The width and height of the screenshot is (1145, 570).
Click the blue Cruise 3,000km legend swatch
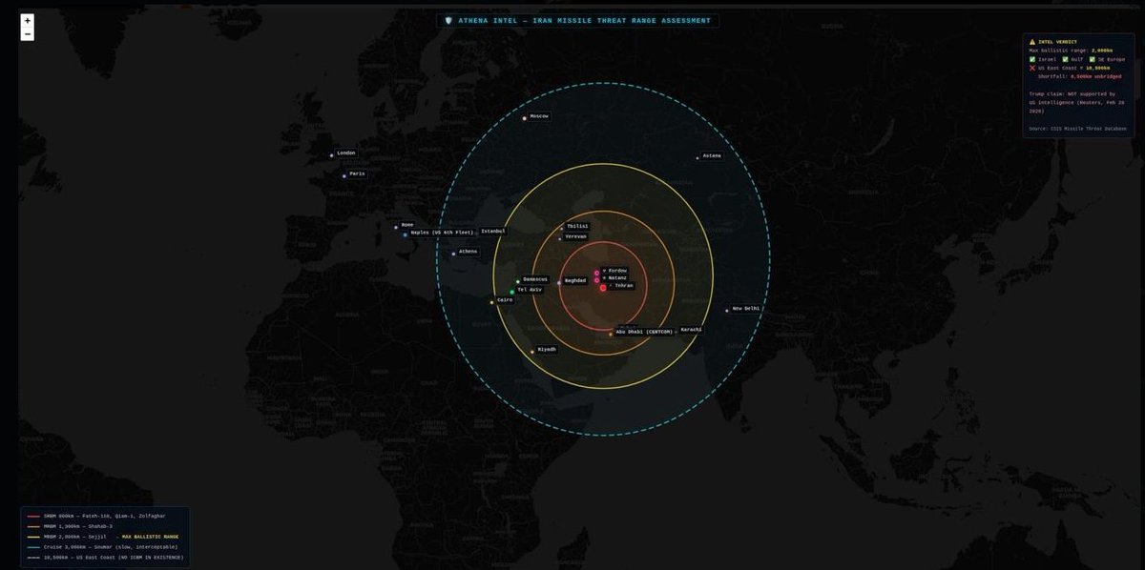point(33,547)
